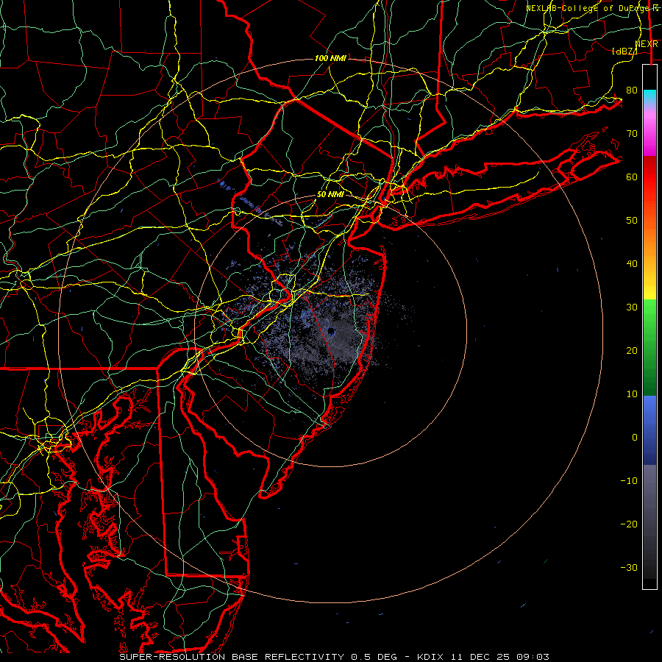The width and height of the screenshot is (662, 662).
Task: Click the 11 DEC 25 09:03 timestamp
Action: pyautogui.click(x=501, y=657)
